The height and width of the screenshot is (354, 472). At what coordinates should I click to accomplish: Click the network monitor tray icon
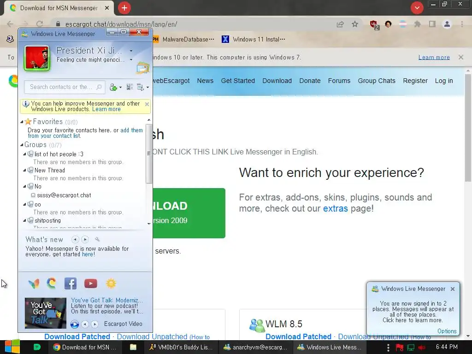(x=411, y=348)
